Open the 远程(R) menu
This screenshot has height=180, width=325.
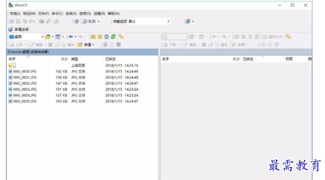99,13
